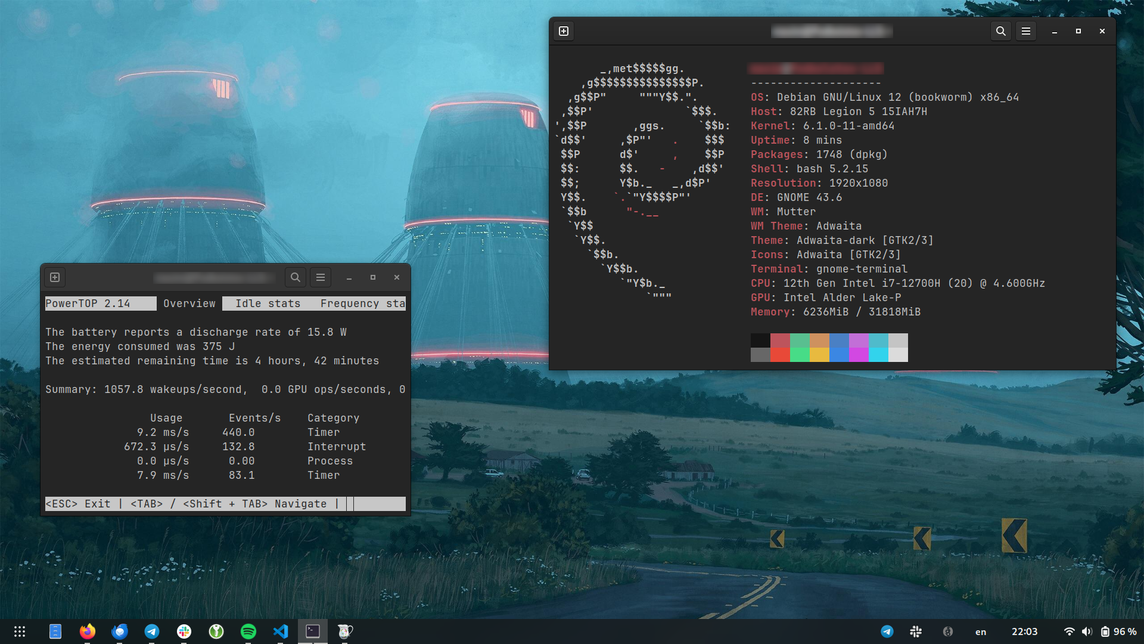The image size is (1144, 644).
Task: Maximize the PowerTOP terminal window
Action: point(373,277)
